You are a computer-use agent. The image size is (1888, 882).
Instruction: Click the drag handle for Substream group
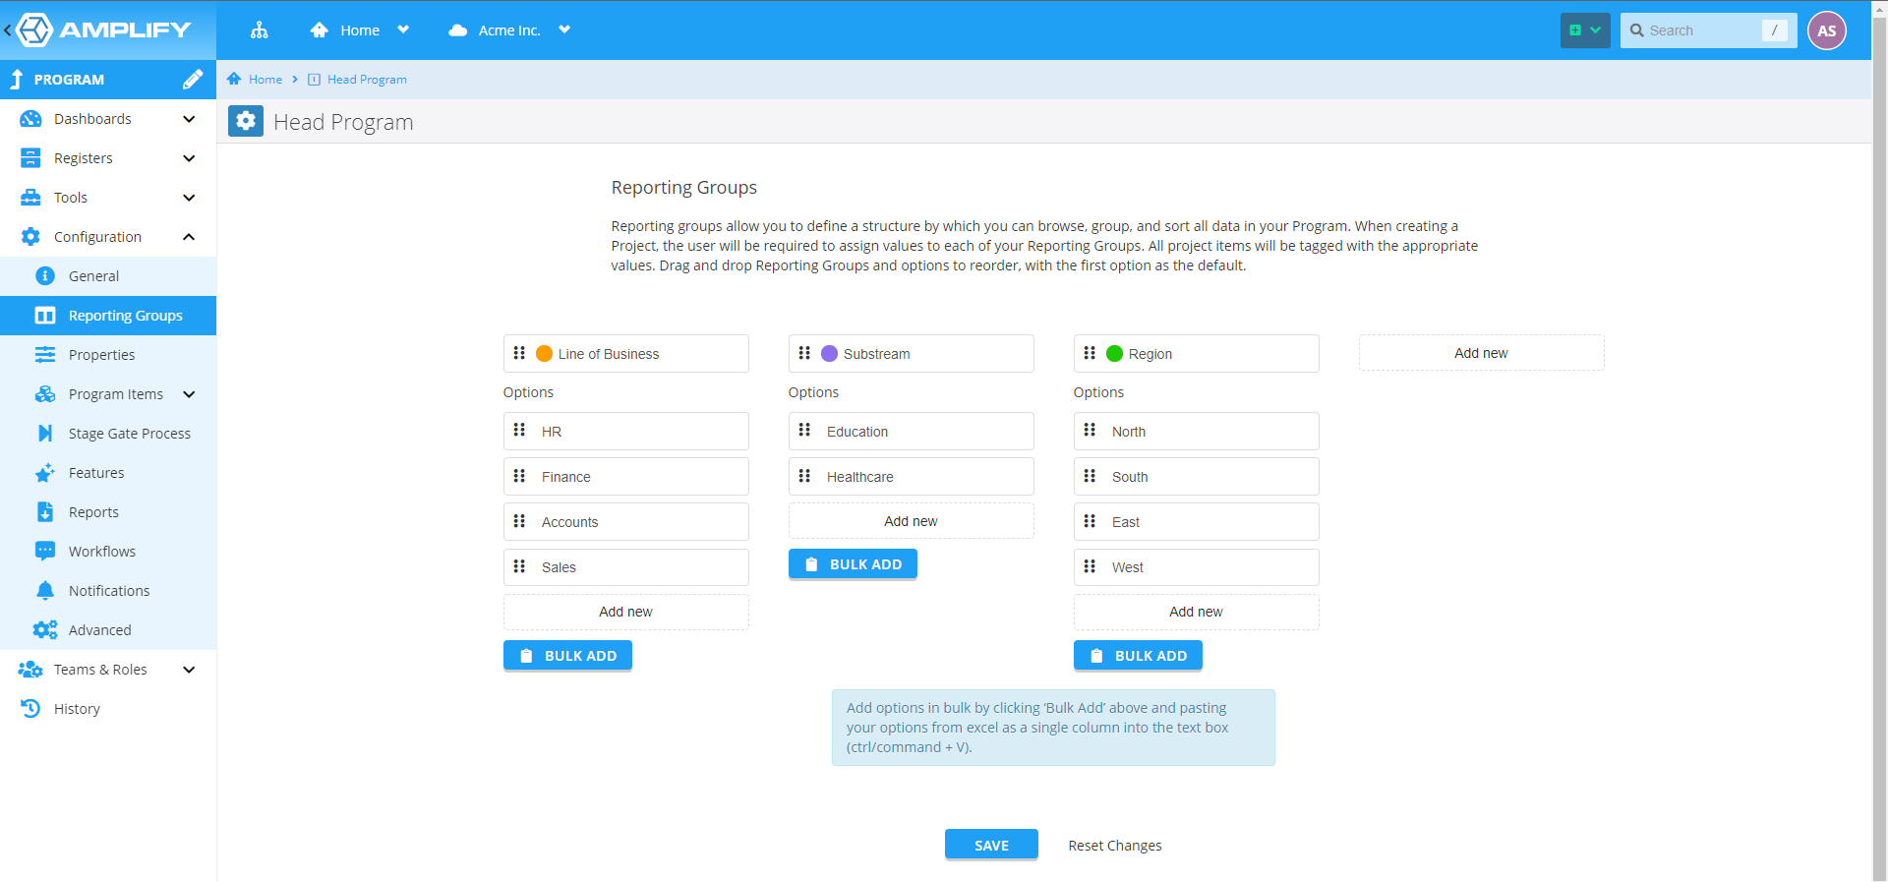point(804,353)
